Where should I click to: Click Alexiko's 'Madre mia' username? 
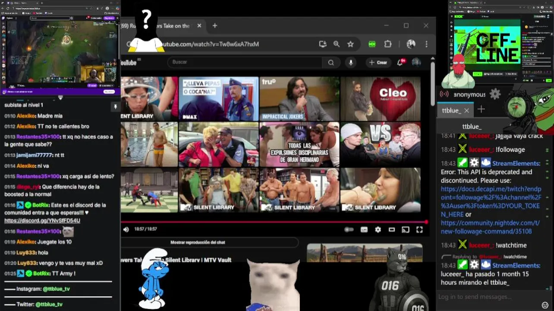(26, 116)
